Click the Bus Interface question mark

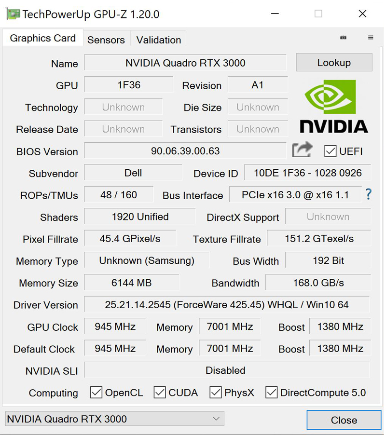click(369, 194)
